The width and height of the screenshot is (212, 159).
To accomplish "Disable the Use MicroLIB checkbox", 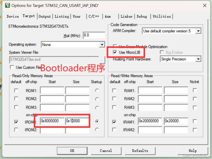I will pos(115,52).
